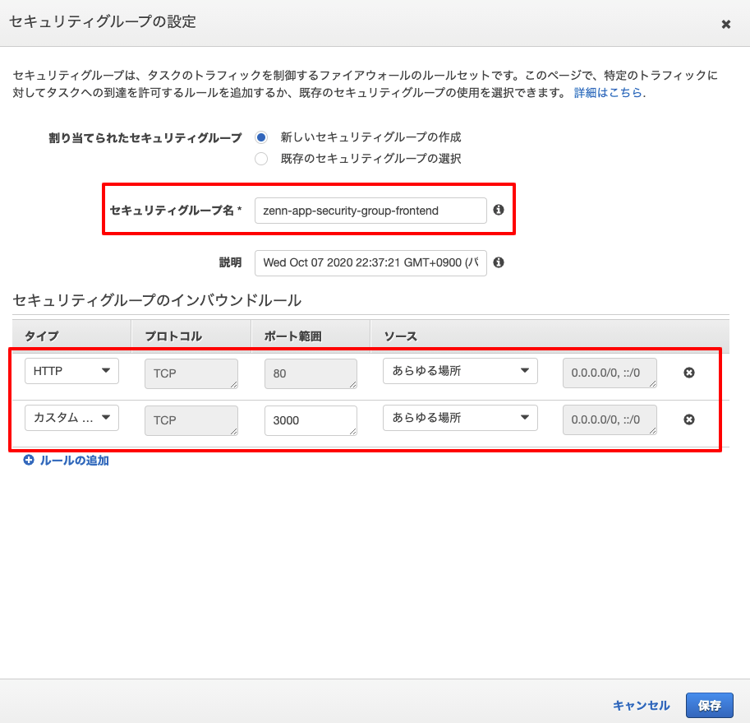
Task: Save the security group settings
Action: [709, 705]
